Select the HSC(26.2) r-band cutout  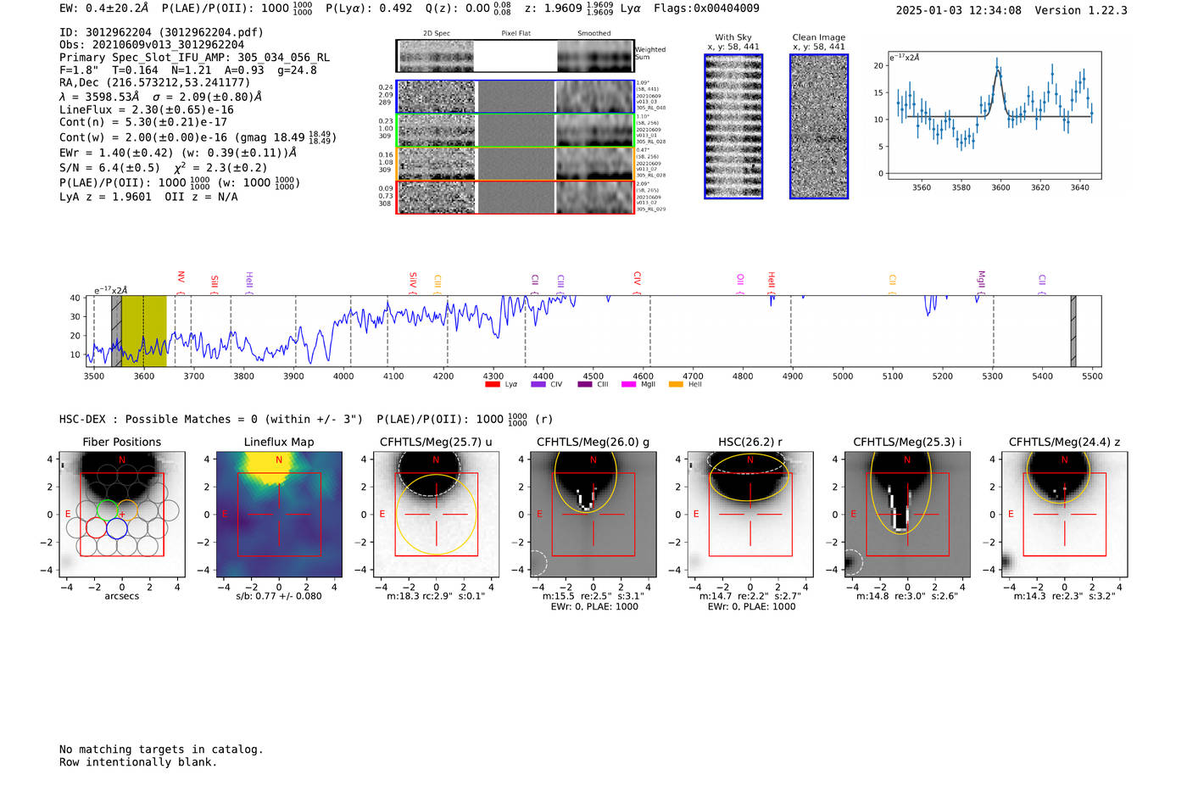pyautogui.click(x=750, y=514)
